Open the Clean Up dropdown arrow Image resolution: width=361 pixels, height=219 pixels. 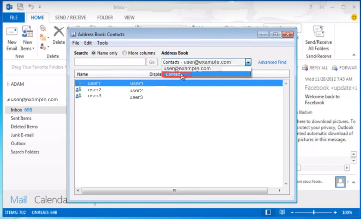pos(48,37)
